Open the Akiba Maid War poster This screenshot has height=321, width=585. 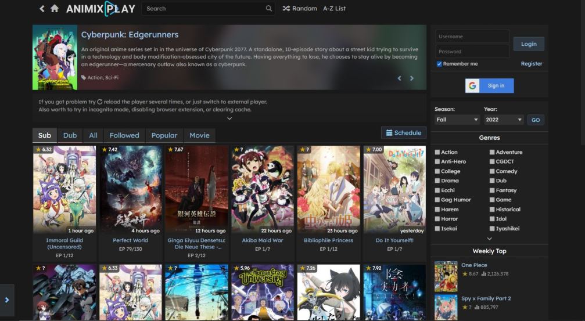pyautogui.click(x=263, y=190)
